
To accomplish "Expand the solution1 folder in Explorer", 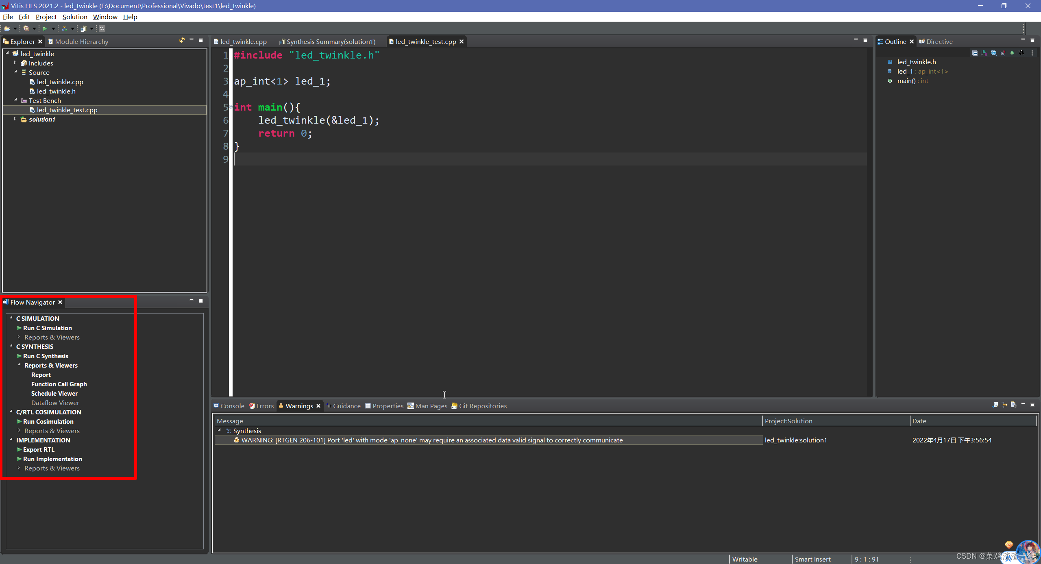I will [x=15, y=119].
